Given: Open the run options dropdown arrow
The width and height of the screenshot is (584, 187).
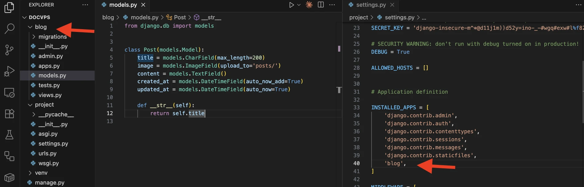Looking at the screenshot, I should [299, 5].
